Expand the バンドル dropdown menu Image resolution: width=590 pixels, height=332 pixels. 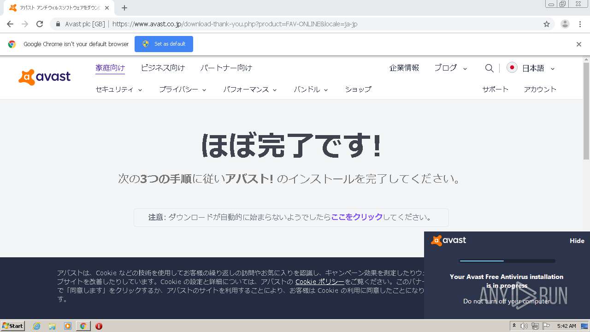point(311,89)
